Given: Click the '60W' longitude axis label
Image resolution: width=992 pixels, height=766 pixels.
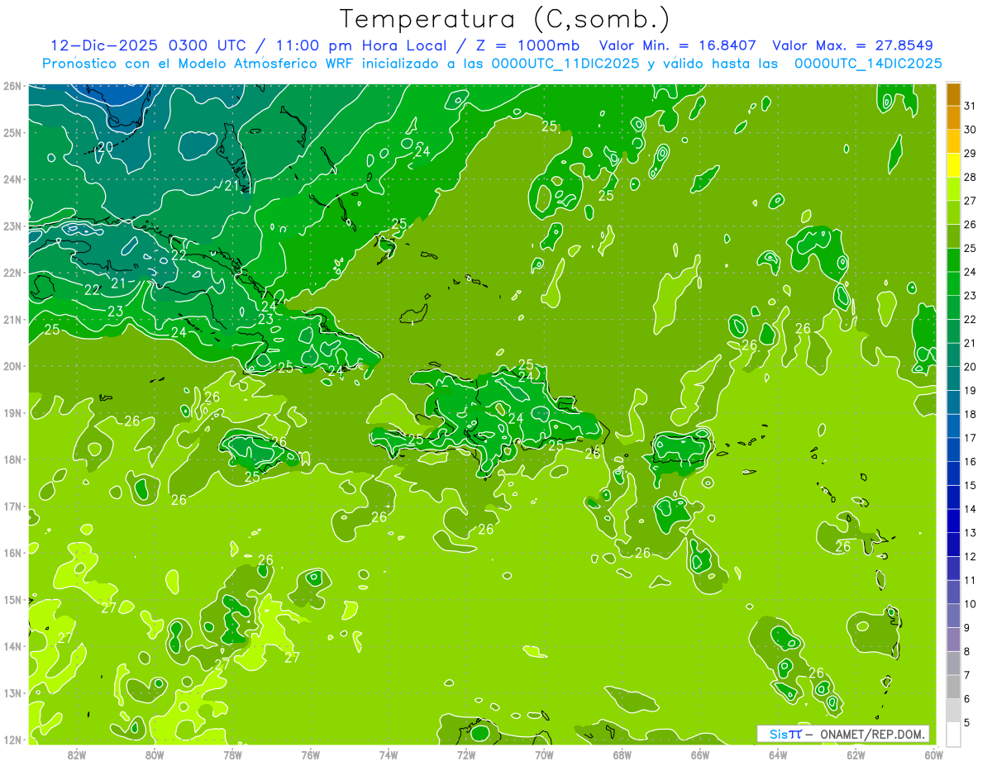Looking at the screenshot, I should coord(933,754).
